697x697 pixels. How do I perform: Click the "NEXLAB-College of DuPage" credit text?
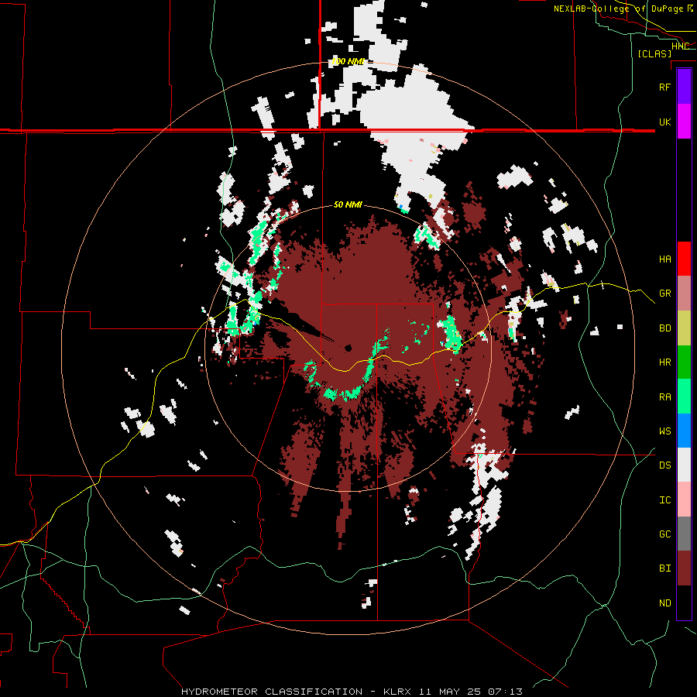pos(619,9)
